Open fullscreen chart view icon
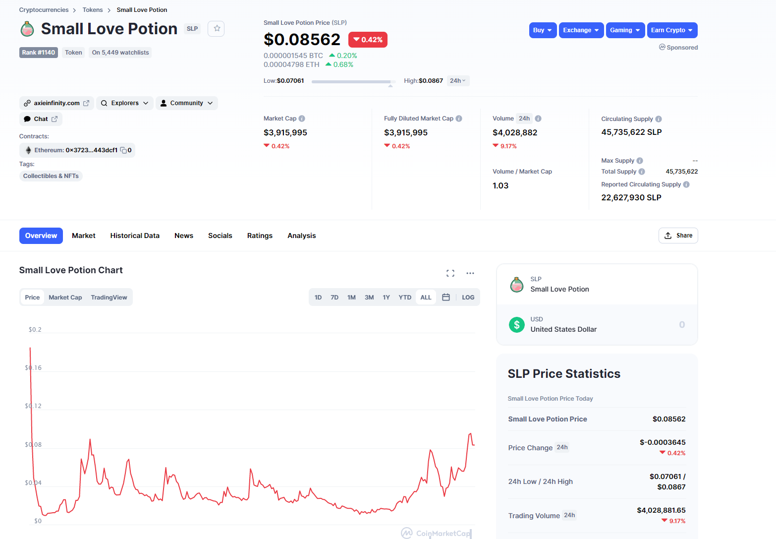The image size is (776, 539). click(450, 273)
